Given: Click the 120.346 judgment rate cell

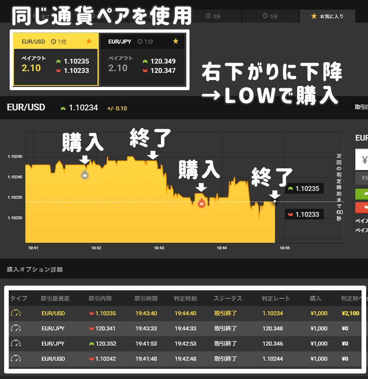Looking at the screenshot, I should pyautogui.click(x=273, y=344).
